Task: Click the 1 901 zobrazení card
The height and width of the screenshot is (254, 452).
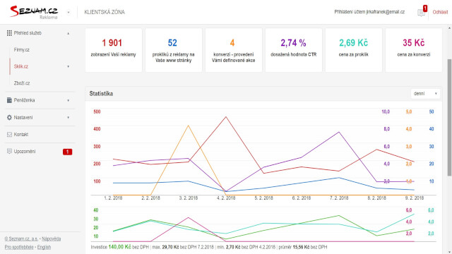Action: (x=114, y=50)
